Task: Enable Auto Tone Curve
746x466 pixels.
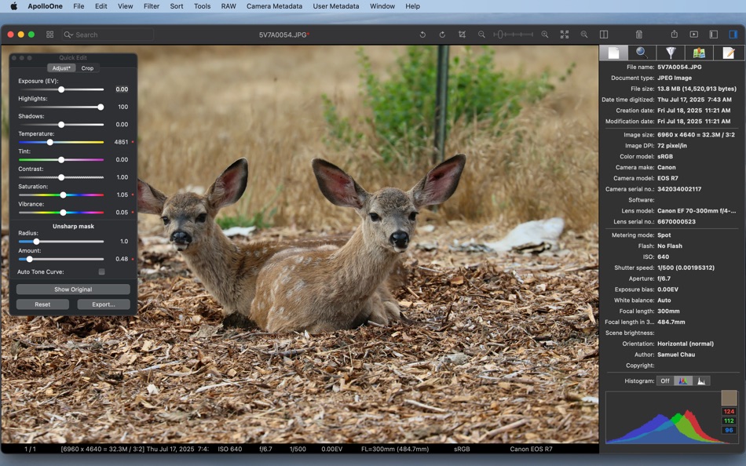Action: (x=103, y=271)
